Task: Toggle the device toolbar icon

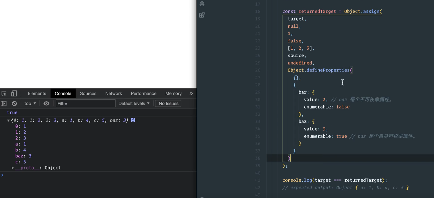Action: [14, 94]
